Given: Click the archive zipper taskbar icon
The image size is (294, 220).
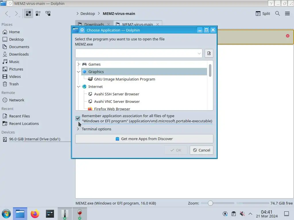Looking at the screenshot, I should pos(65,214).
